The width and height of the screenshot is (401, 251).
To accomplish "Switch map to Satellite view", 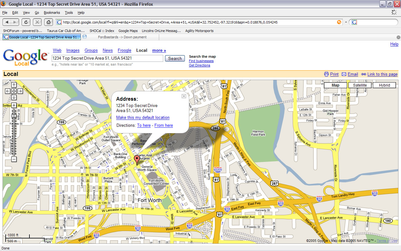I will point(360,85).
